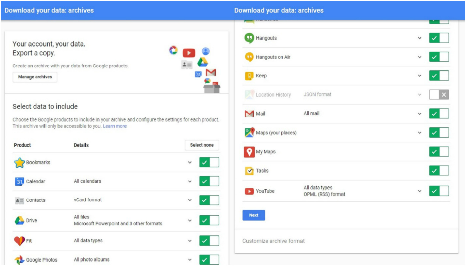The image size is (466, 266).
Task: Disable the Mail export toggle
Action: [x=439, y=114]
